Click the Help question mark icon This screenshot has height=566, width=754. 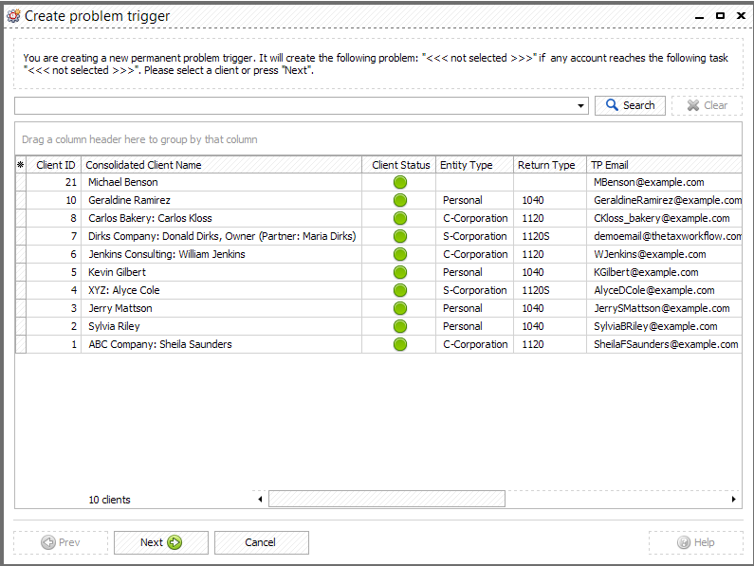pyautogui.click(x=683, y=542)
